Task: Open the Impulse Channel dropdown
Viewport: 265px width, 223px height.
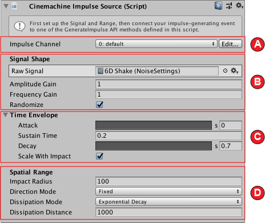Action: (x=156, y=44)
